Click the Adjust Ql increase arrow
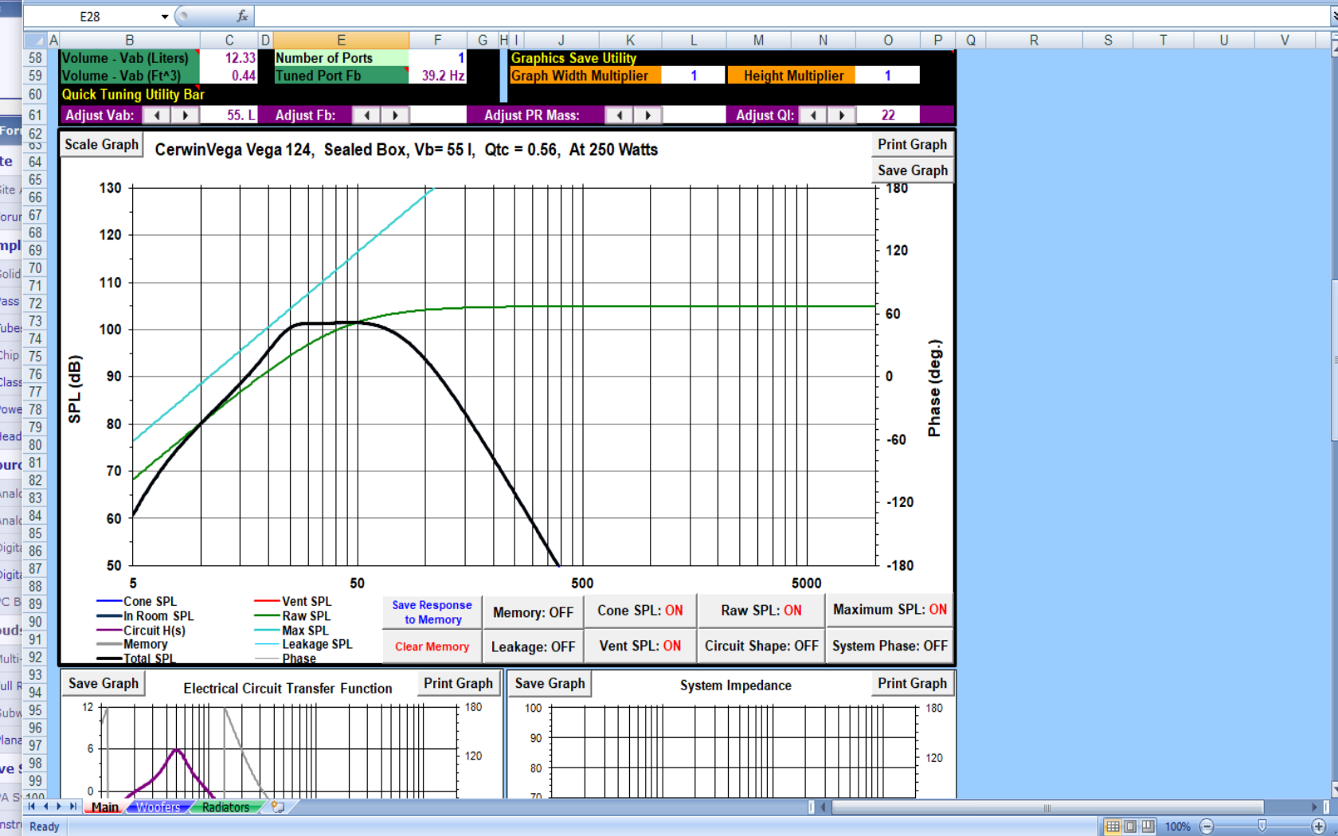 842,115
